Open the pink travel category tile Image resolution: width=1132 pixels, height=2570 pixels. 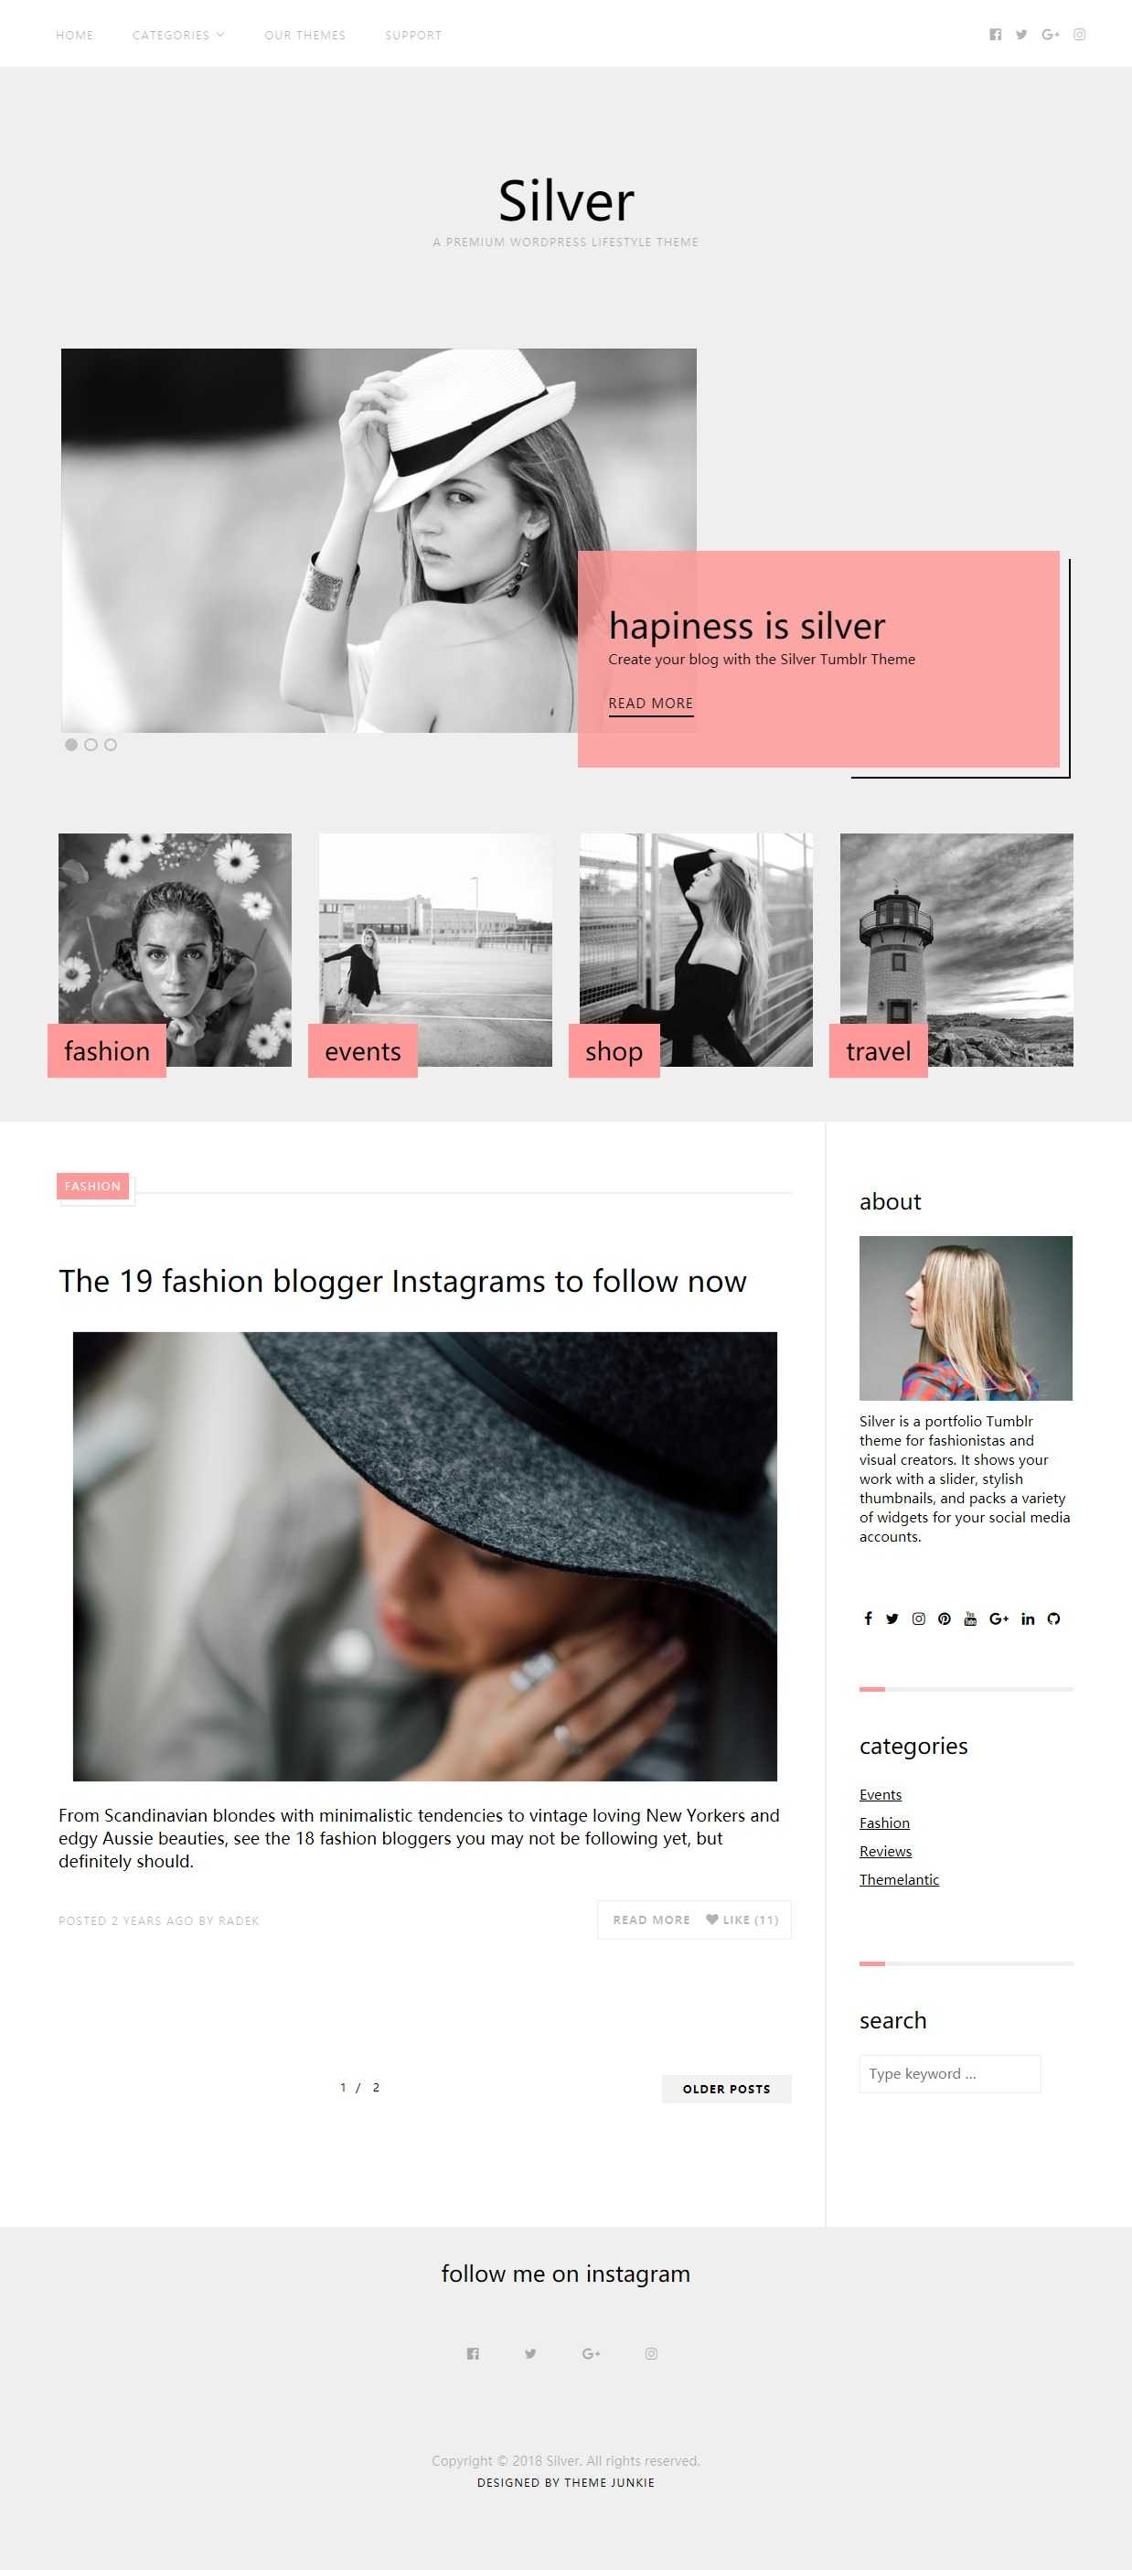(879, 1050)
